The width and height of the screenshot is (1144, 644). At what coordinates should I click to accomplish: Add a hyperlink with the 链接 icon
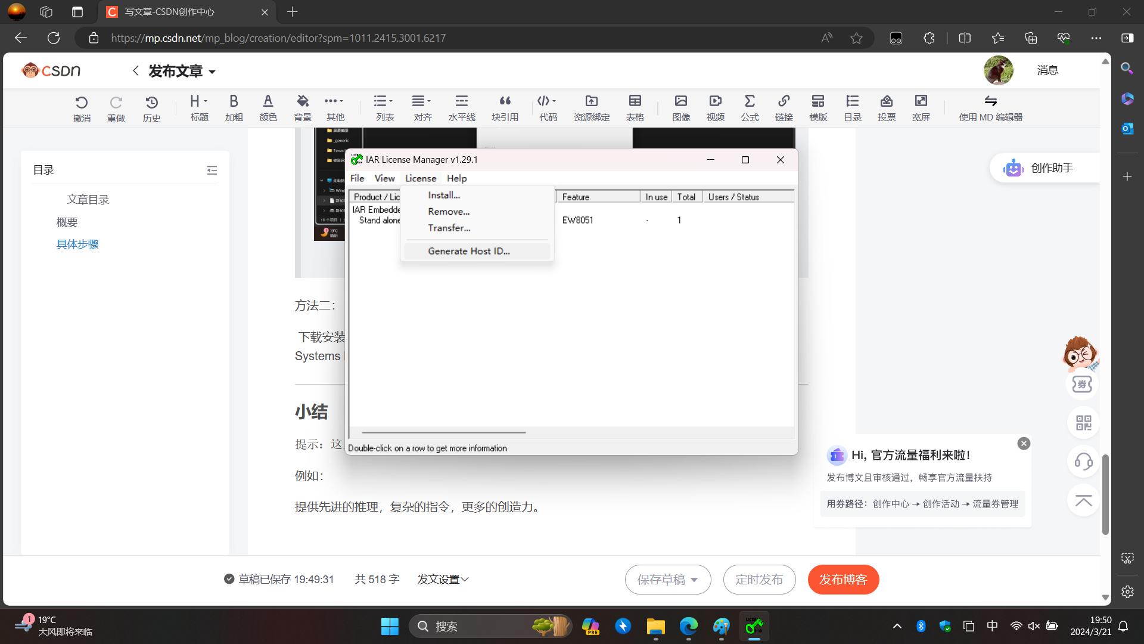(784, 107)
